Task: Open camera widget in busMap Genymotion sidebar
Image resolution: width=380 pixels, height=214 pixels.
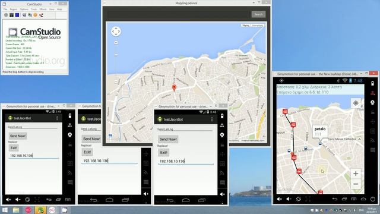Action: (373, 103)
